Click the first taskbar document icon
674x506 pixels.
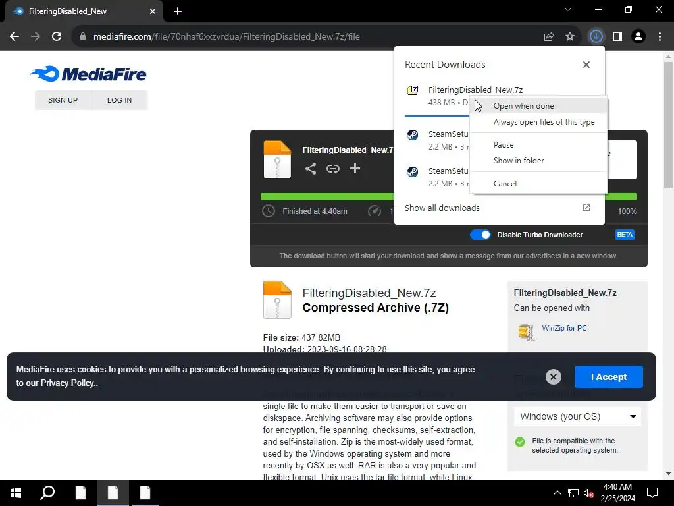pyautogui.click(x=80, y=493)
